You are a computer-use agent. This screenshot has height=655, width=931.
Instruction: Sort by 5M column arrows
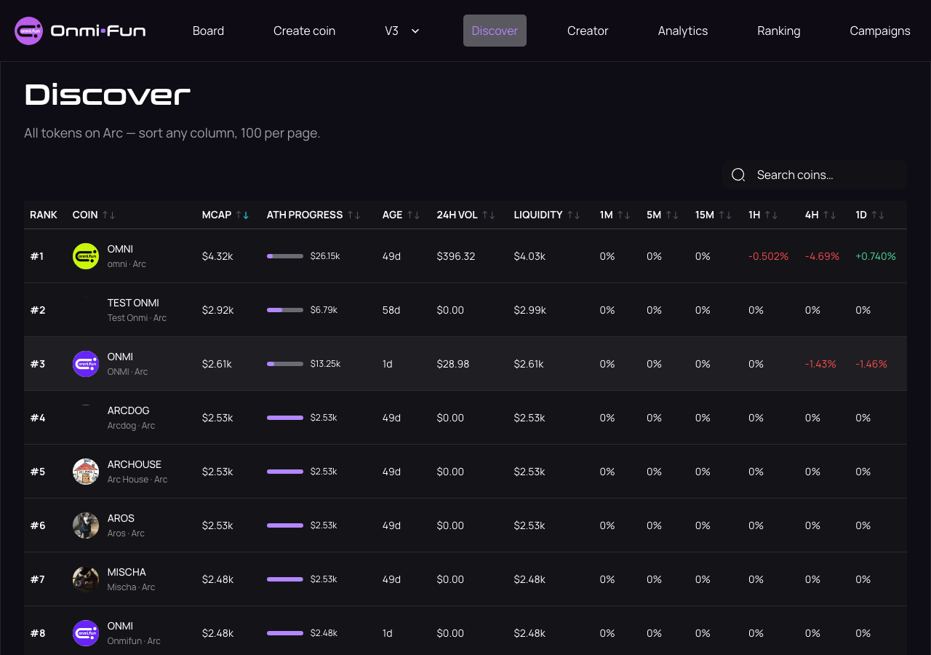coord(672,215)
